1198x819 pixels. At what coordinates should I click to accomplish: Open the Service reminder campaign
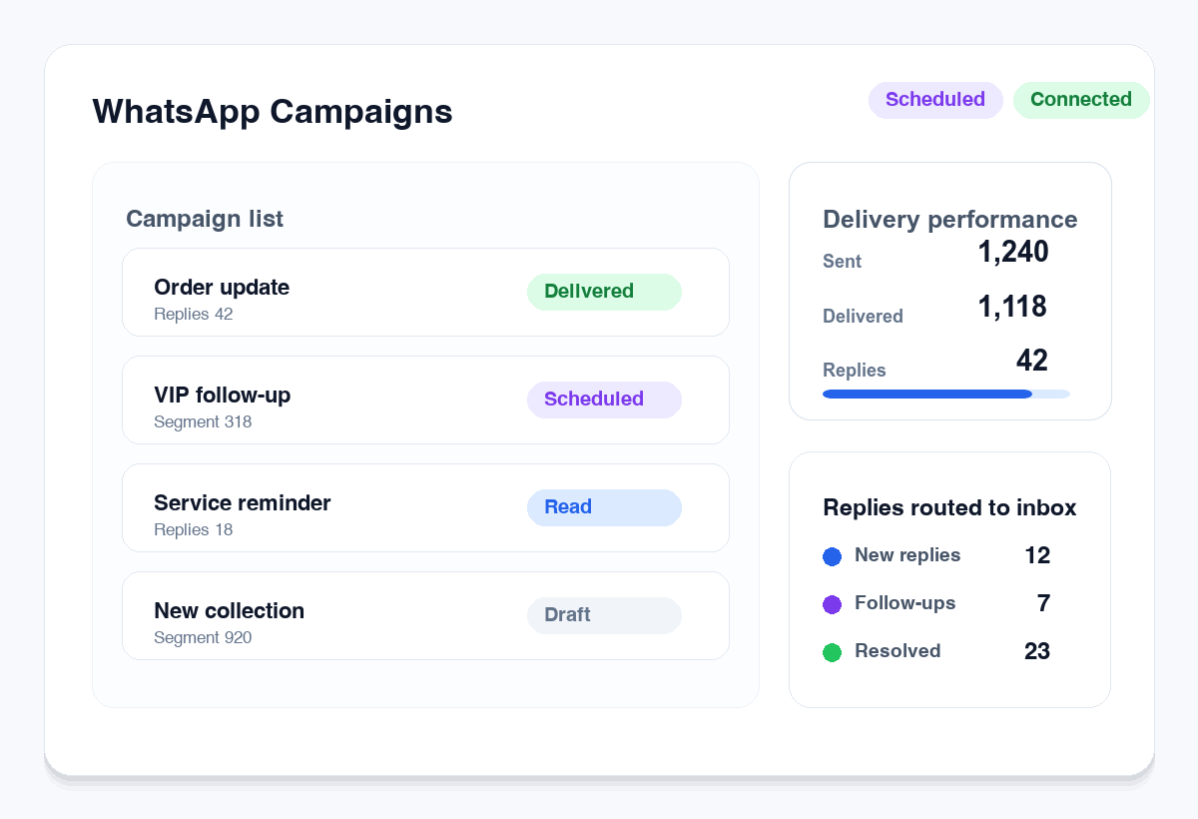point(425,508)
